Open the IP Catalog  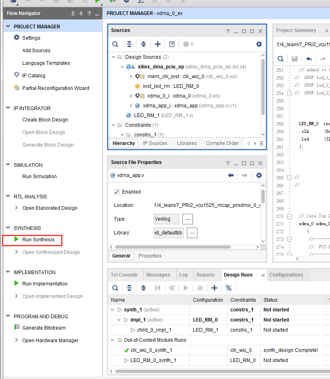tap(34, 75)
